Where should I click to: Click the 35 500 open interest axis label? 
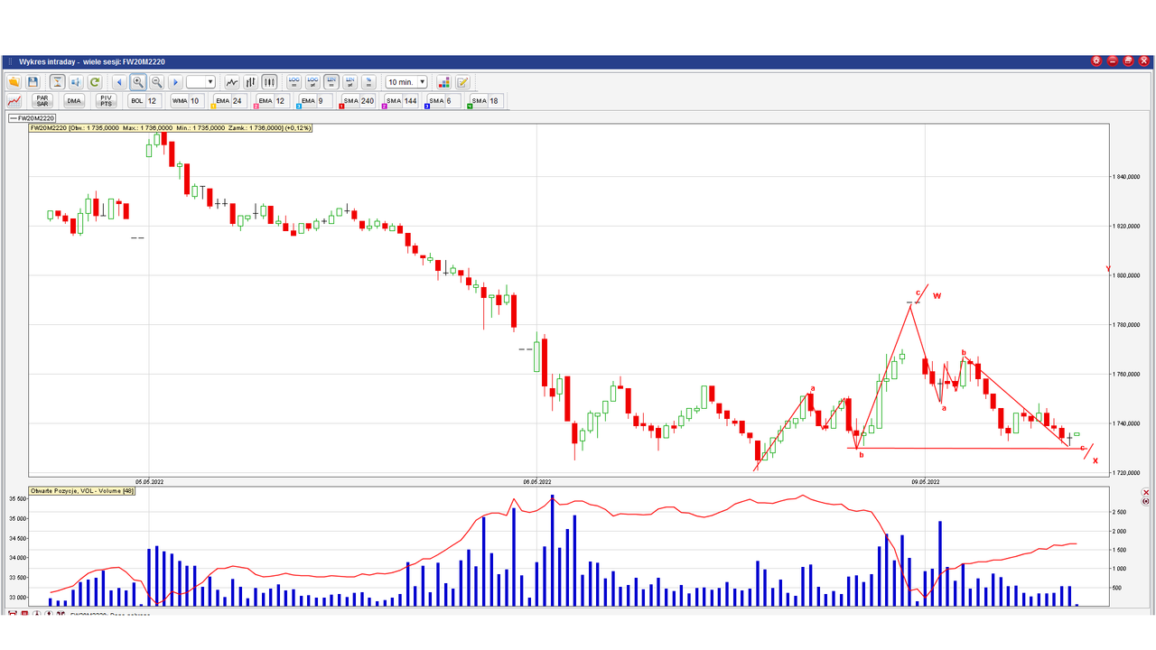[x=18, y=499]
